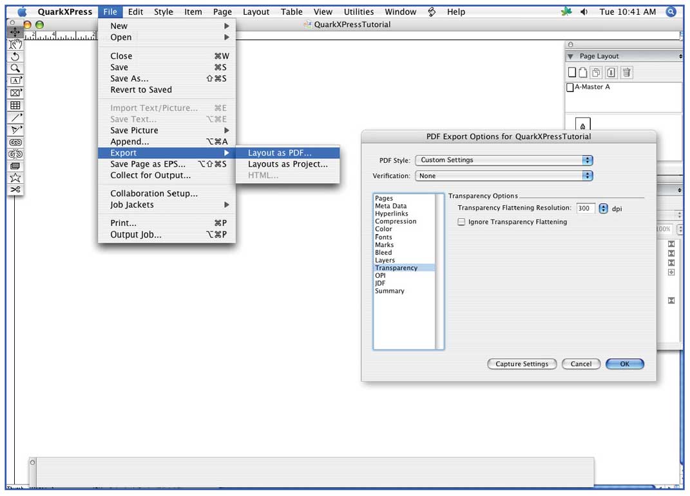Select the Text Box tool
Viewport: 690px width, 496px height.
[15, 81]
